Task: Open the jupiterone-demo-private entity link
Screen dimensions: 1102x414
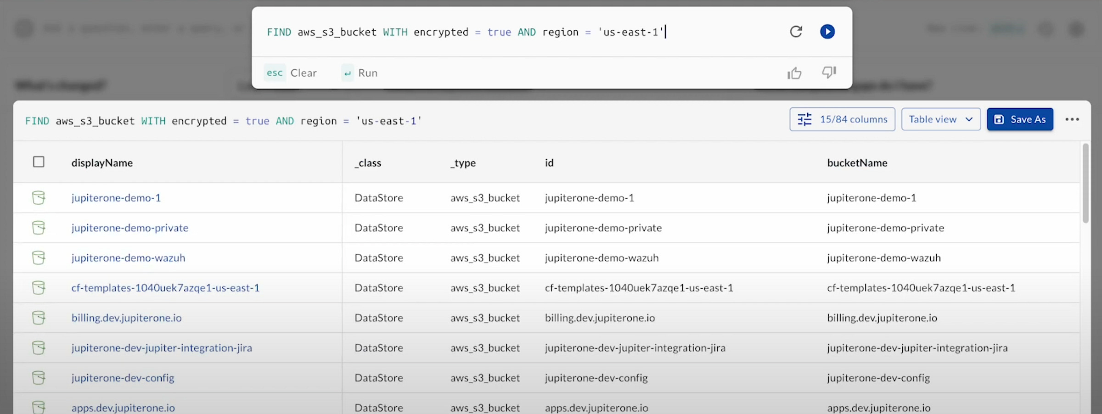Action: coord(130,228)
